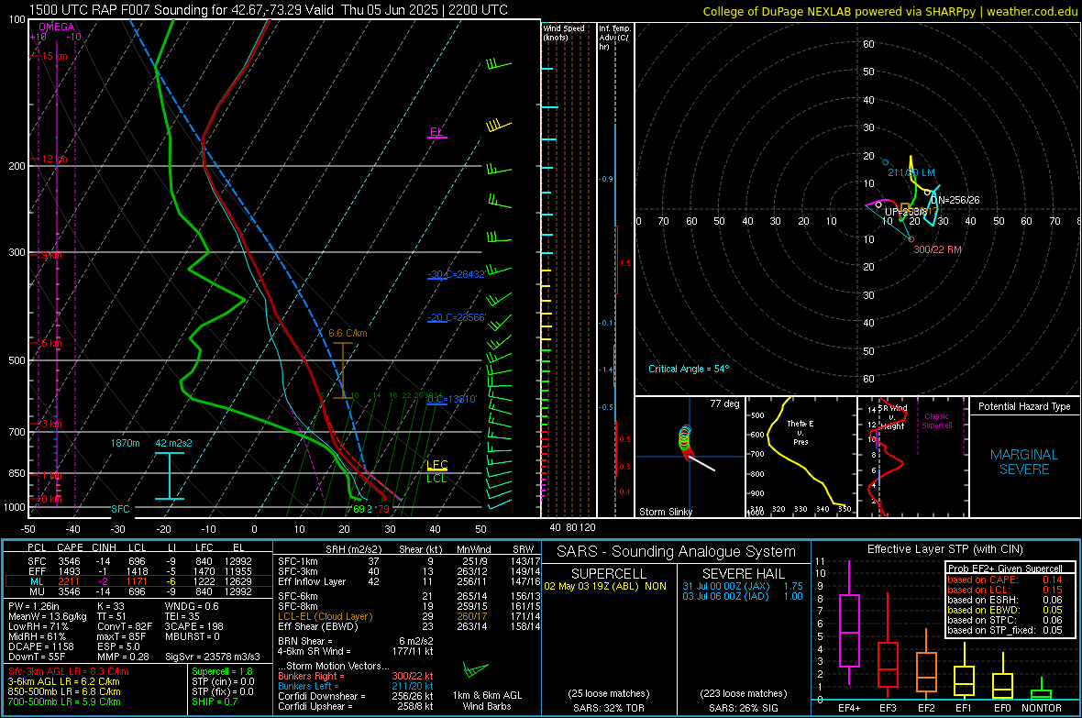Click the 'LCL-EL (Cloud Layer)' row
The width and height of the screenshot is (1082, 718).
tap(409, 616)
